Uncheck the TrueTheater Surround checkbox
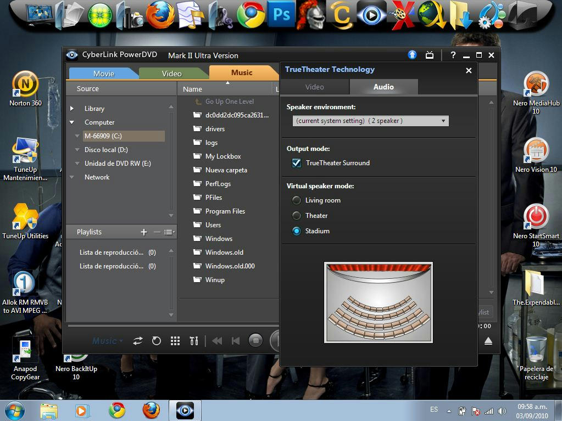 tap(297, 163)
